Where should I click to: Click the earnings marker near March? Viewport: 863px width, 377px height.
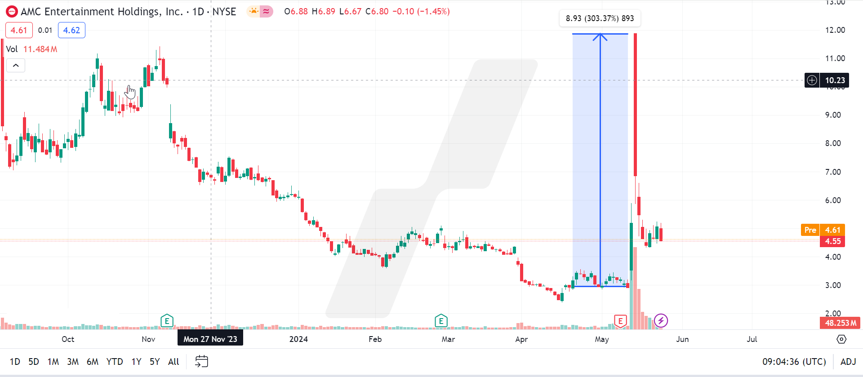coord(441,321)
